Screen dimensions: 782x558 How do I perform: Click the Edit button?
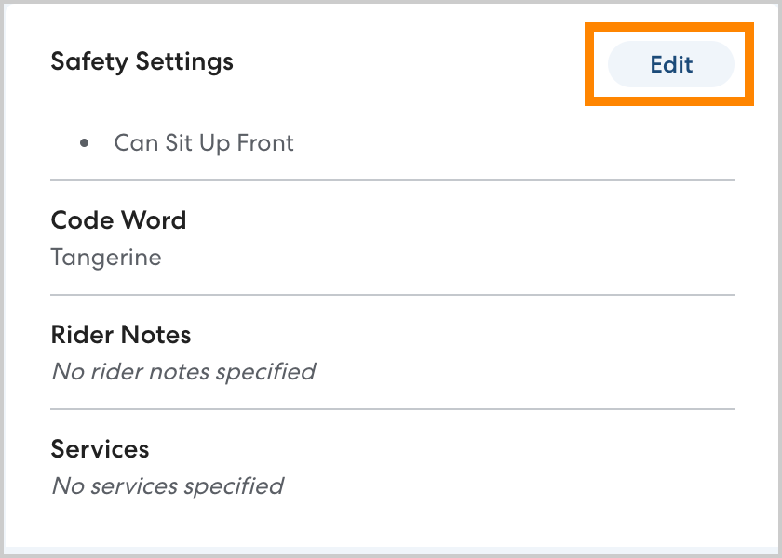pyautogui.click(x=671, y=64)
